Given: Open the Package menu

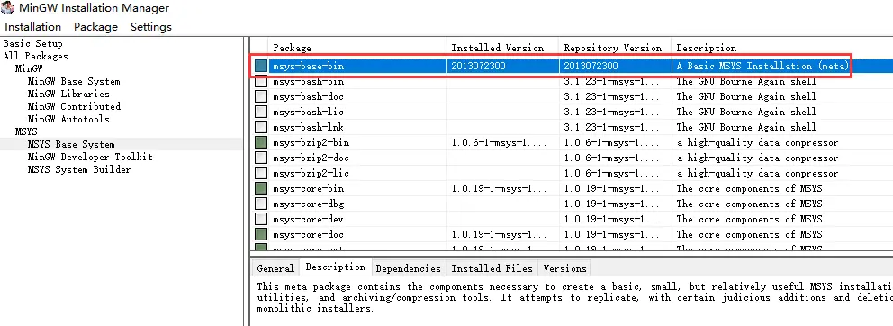Looking at the screenshot, I should coord(95,27).
